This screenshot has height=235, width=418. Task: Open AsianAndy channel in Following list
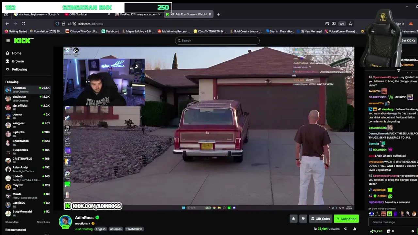click(x=27, y=169)
